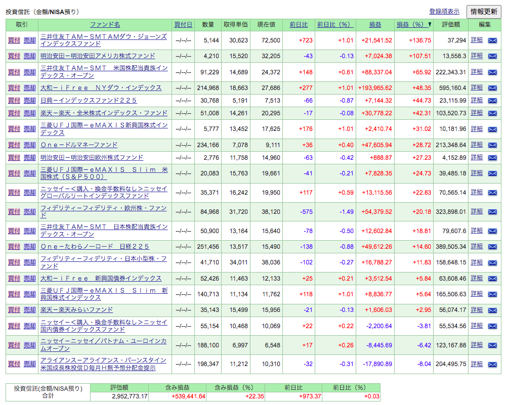Click 買付 for 明治安田欧州株式ファンド

pos(14,157)
